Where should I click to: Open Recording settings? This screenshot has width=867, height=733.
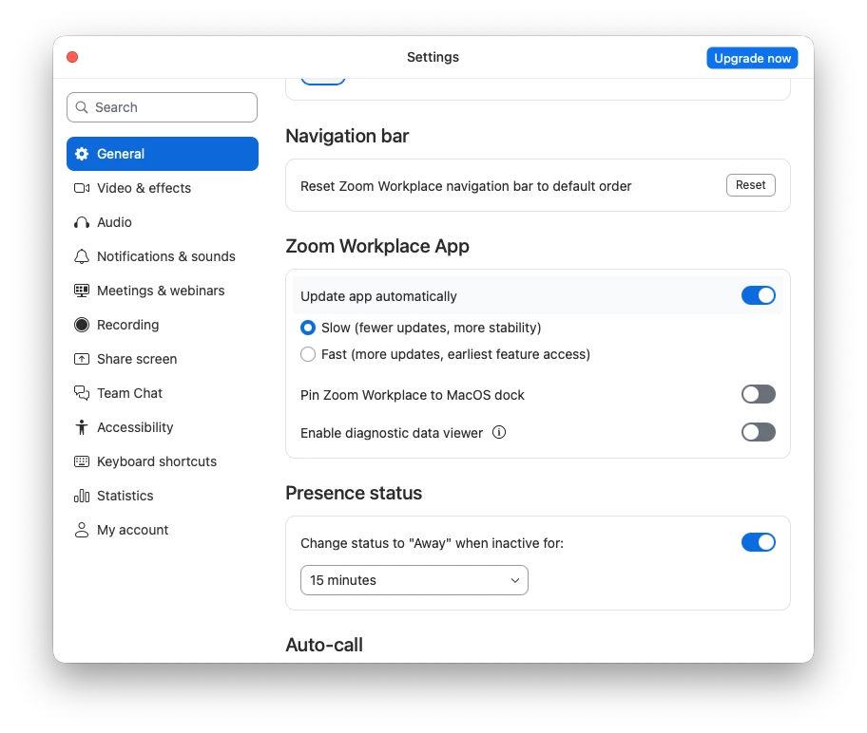[x=163, y=325]
